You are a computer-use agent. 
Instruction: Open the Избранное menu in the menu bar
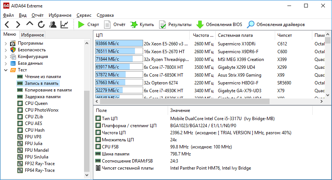[x=60, y=15]
